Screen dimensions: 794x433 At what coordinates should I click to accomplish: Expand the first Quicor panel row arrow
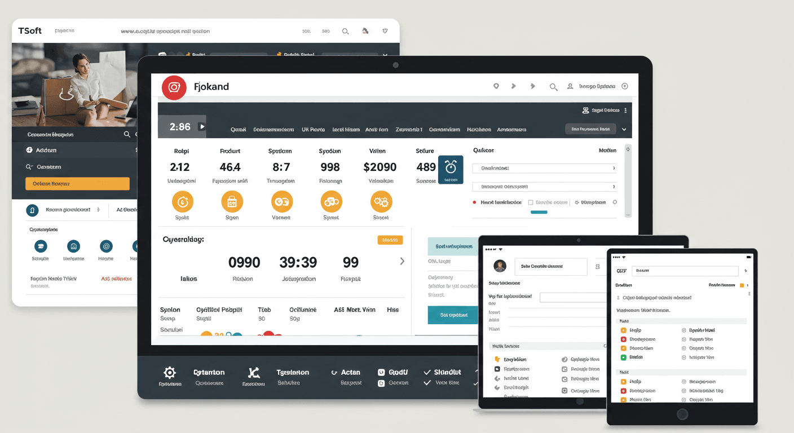coord(614,168)
